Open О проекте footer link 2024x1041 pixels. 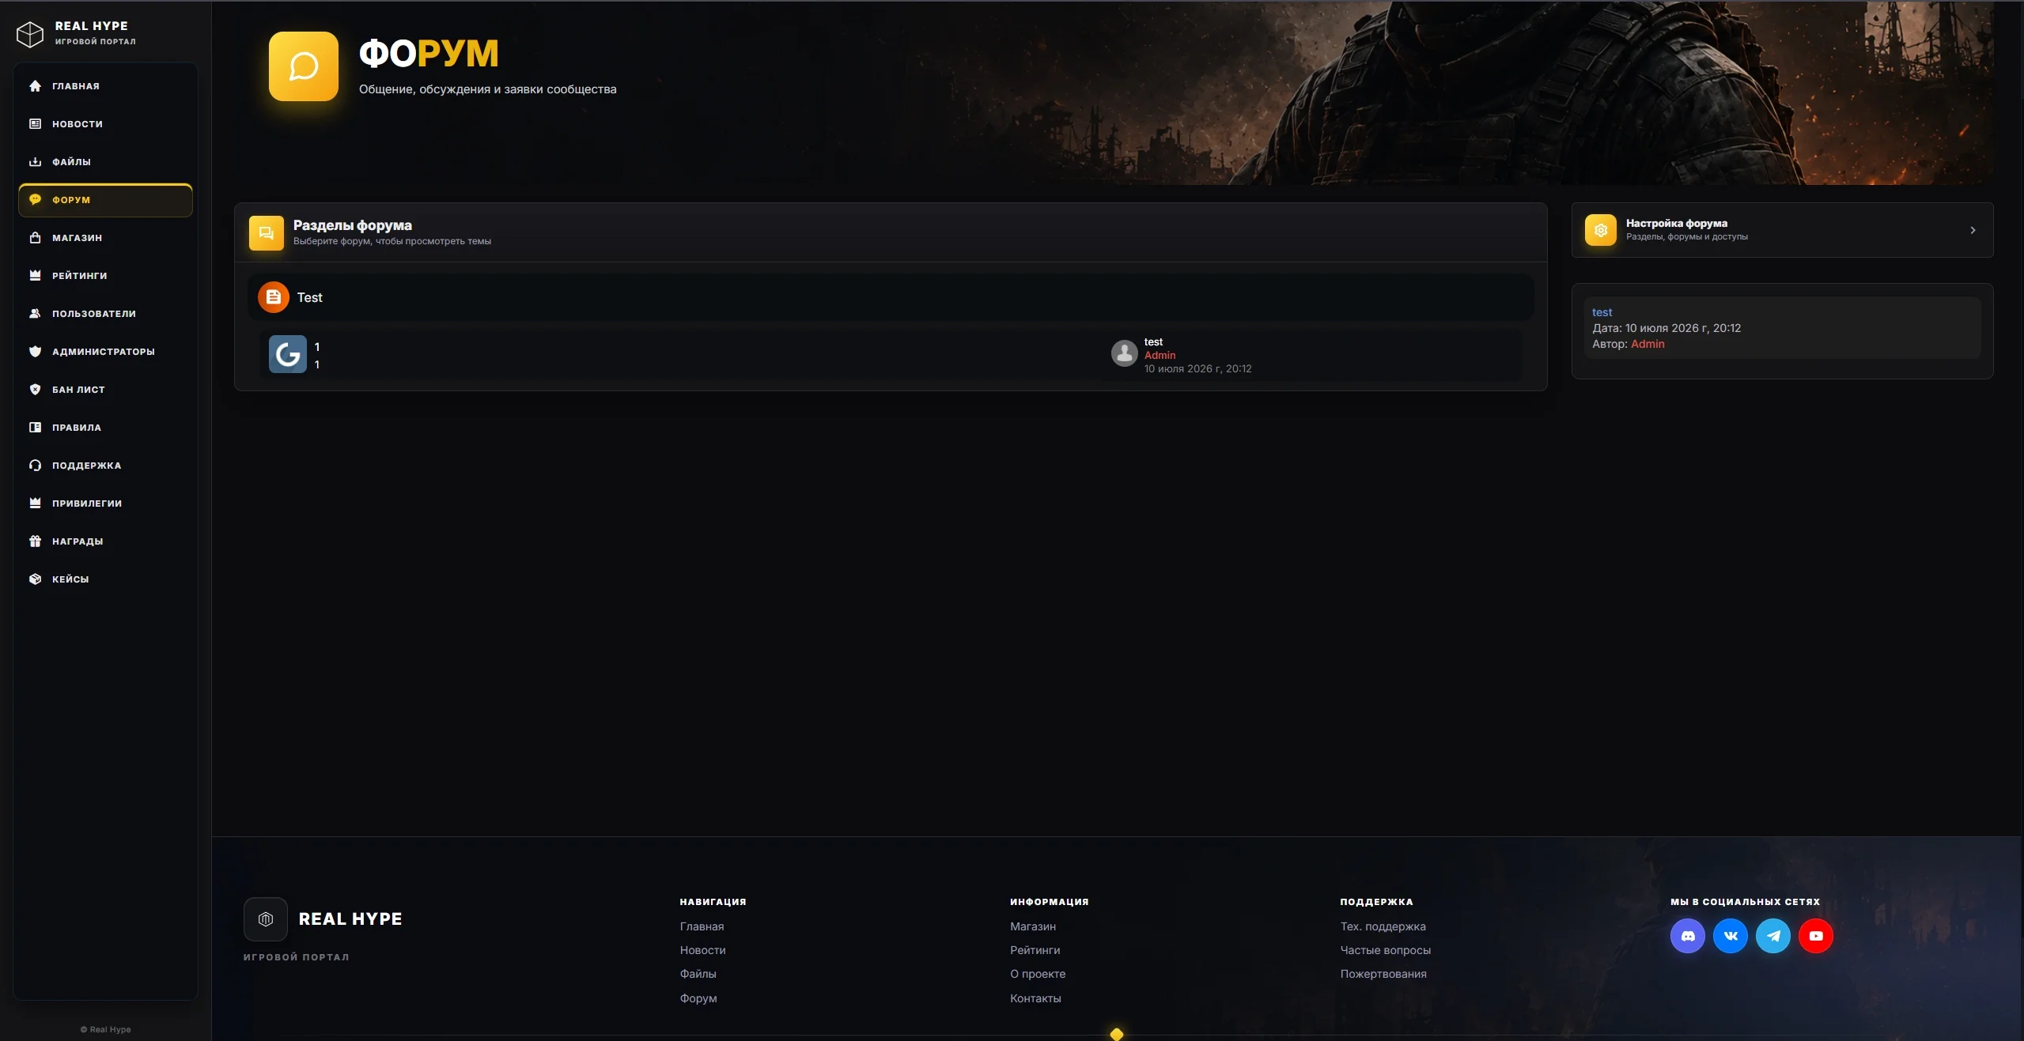point(1037,974)
